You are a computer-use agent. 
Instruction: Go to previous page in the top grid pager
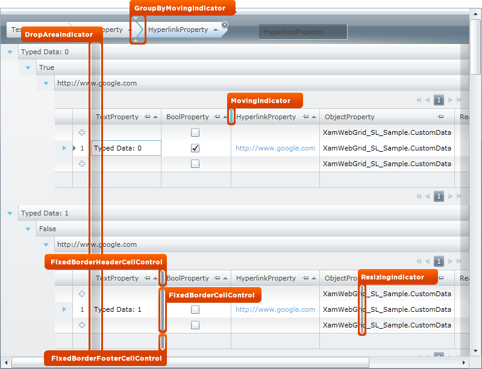[x=427, y=101]
